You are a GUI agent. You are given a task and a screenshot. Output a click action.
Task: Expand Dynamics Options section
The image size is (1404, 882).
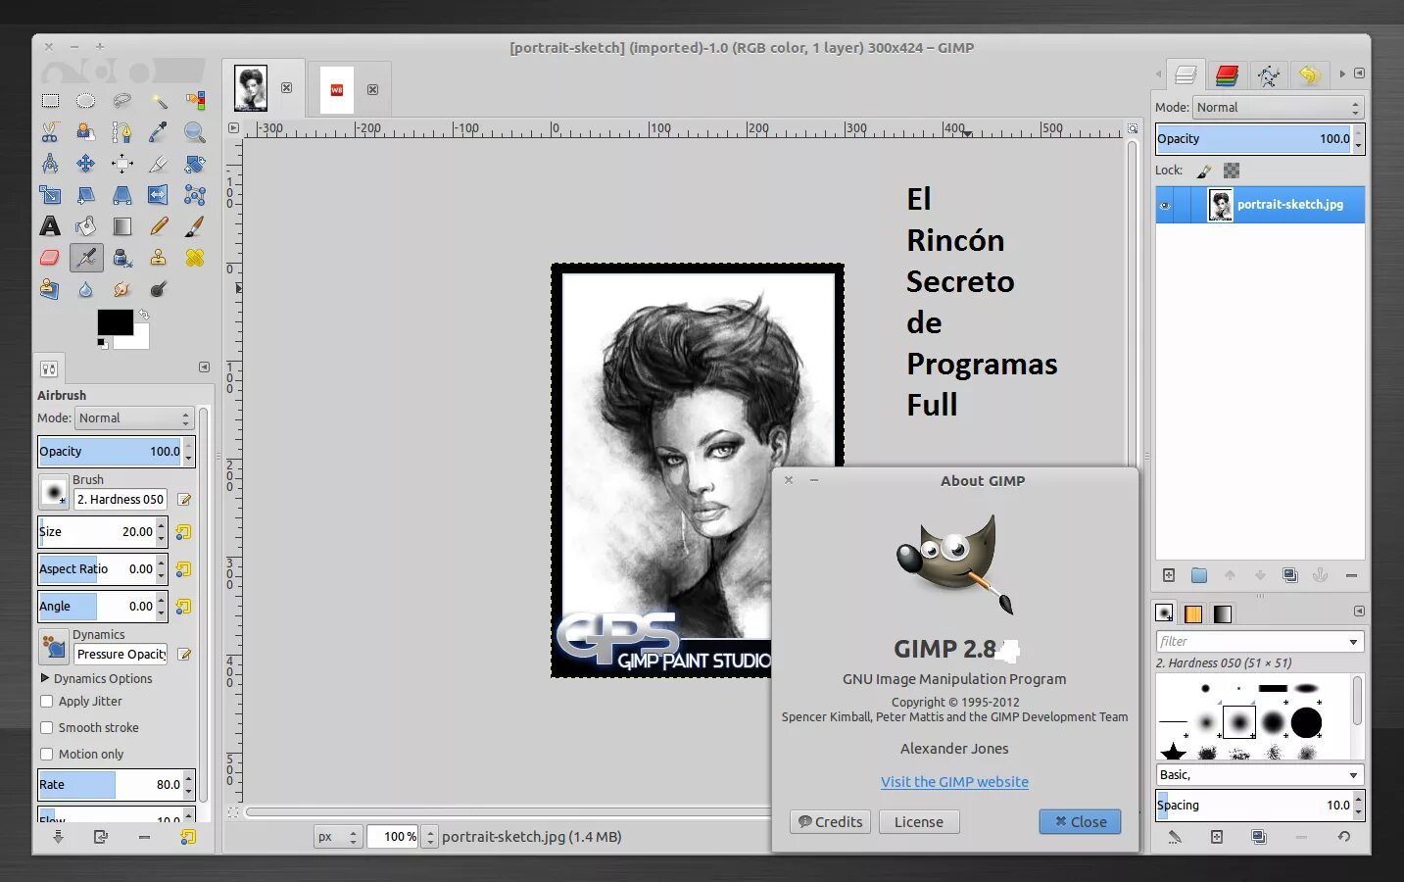pyautogui.click(x=45, y=678)
